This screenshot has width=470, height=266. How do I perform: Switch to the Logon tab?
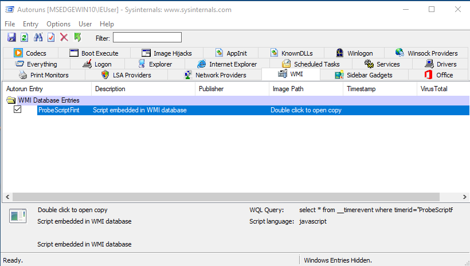(97, 64)
